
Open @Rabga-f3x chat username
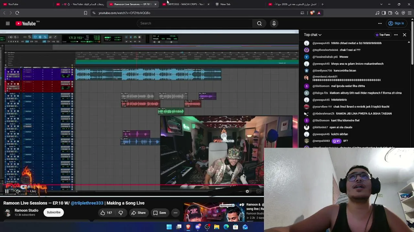click(320, 93)
